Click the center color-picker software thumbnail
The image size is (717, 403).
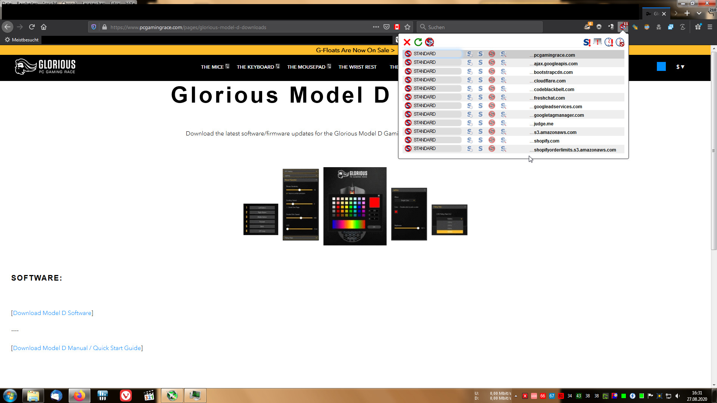[x=355, y=206]
